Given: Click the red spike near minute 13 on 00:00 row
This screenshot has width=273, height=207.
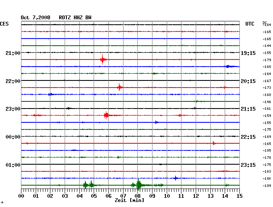Looking at the screenshot, I should click(214, 143).
